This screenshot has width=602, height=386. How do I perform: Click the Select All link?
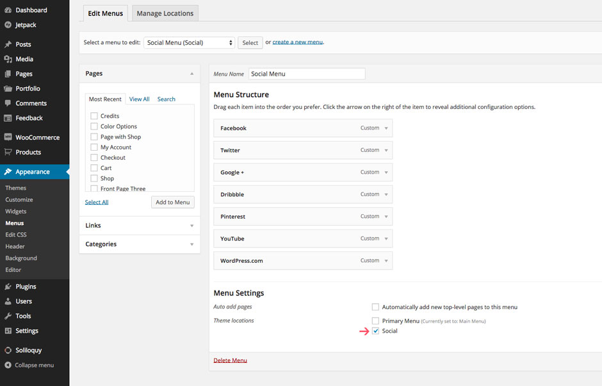tap(97, 202)
